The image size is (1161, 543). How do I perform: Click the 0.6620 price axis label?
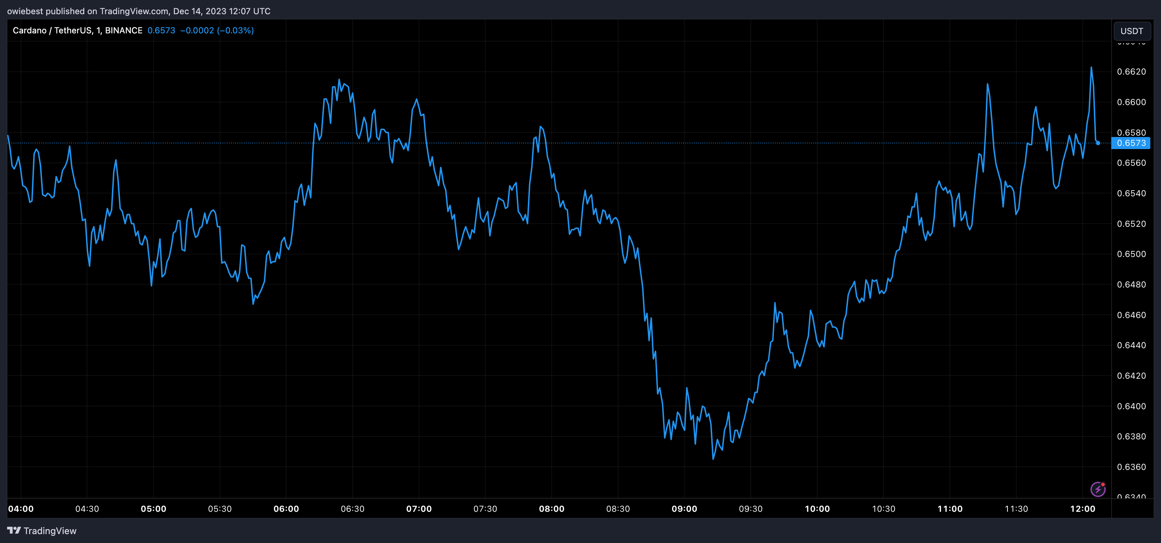[x=1131, y=72]
